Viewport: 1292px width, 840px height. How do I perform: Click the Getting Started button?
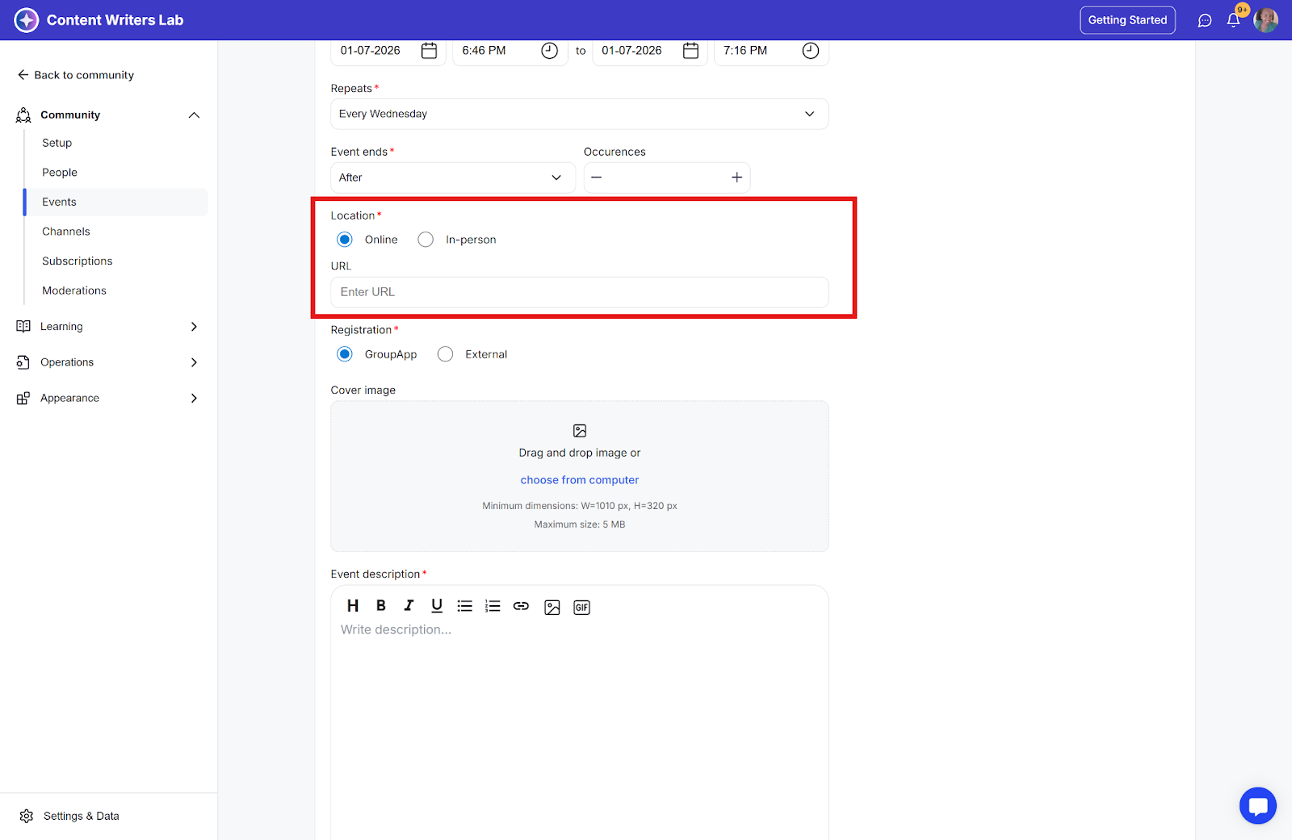1127,20
